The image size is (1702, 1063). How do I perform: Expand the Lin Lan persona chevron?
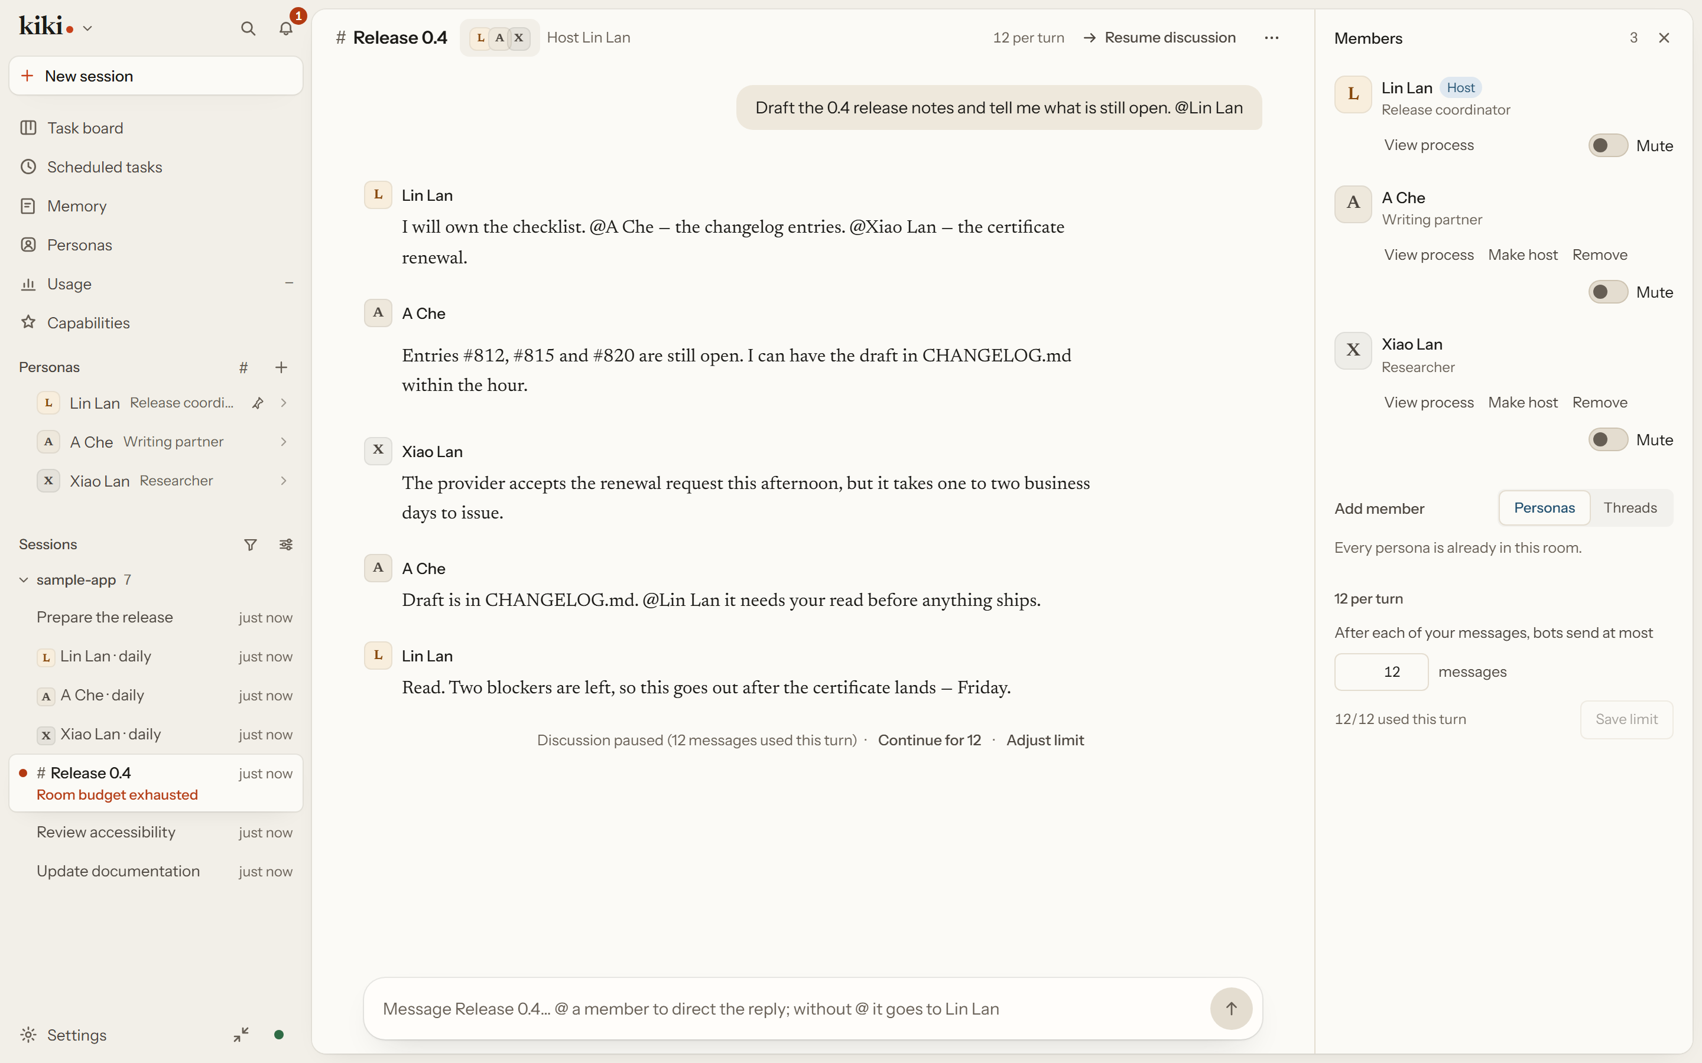pyautogui.click(x=284, y=403)
